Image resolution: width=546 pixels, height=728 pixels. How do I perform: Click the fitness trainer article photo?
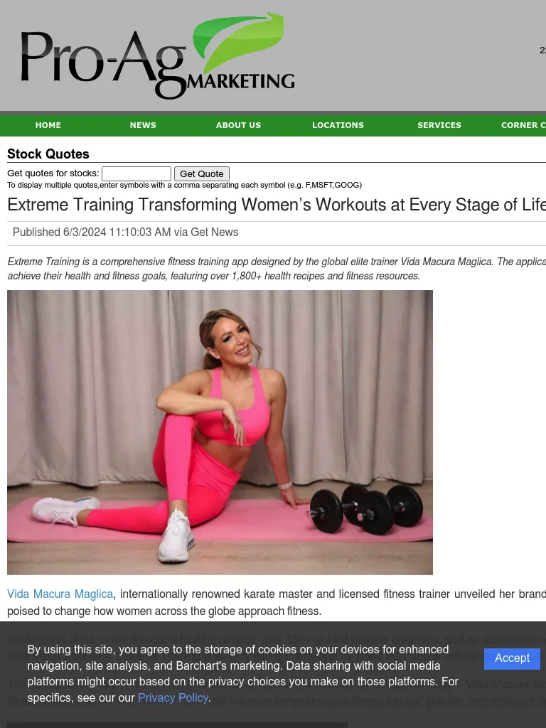pyautogui.click(x=220, y=432)
